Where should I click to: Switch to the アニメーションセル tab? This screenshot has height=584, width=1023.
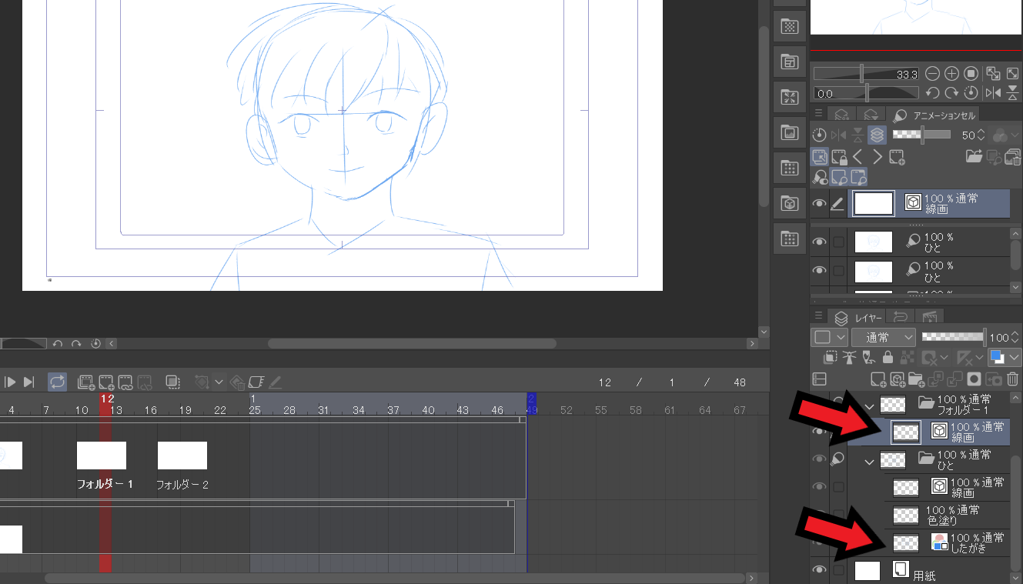[934, 115]
